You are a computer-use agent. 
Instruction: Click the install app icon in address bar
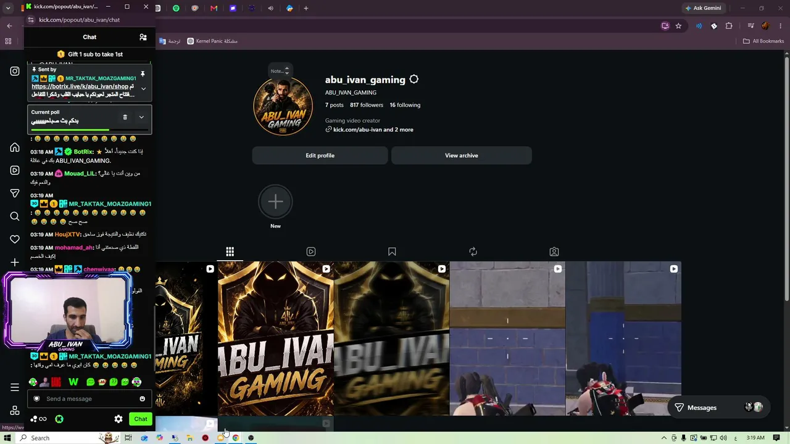tap(665, 26)
